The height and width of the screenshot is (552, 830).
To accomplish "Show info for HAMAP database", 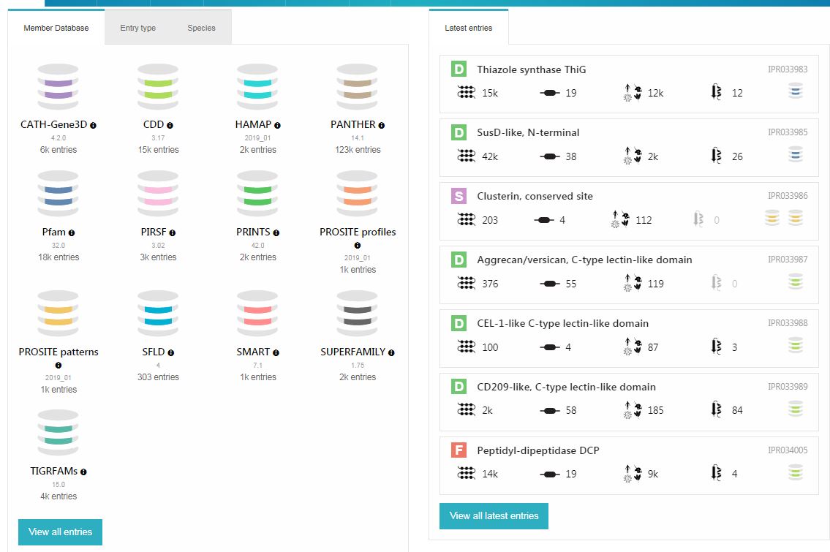I will click(277, 126).
